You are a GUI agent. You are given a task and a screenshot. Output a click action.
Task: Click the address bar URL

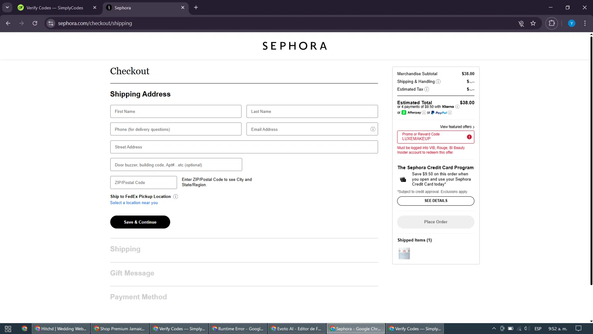tap(95, 23)
